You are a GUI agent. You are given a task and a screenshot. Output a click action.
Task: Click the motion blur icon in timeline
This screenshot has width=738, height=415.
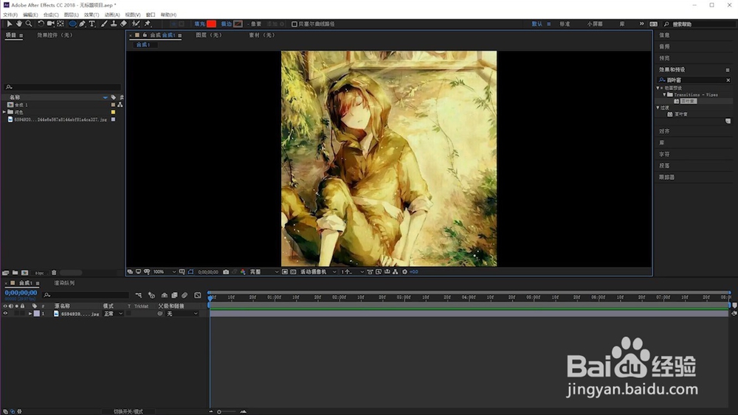[x=184, y=295]
